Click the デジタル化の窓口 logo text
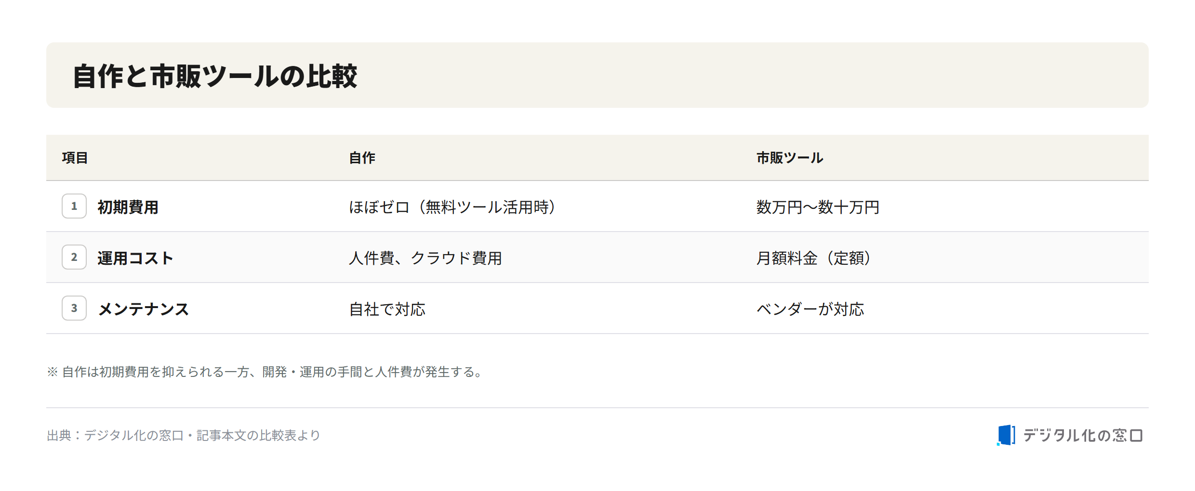This screenshot has height=491, width=1195. [x=1083, y=436]
